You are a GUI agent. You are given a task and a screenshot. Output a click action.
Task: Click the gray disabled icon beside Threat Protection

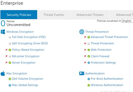click(x=89, y=44)
